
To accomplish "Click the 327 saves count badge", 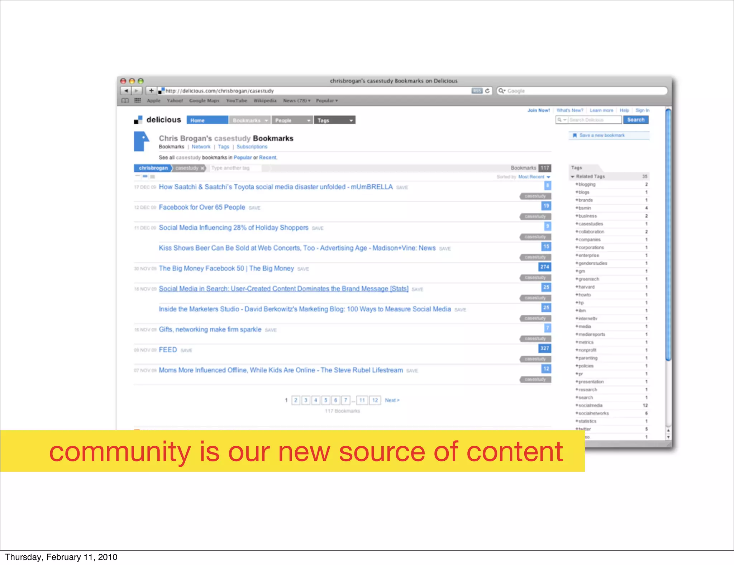I will click(545, 348).
